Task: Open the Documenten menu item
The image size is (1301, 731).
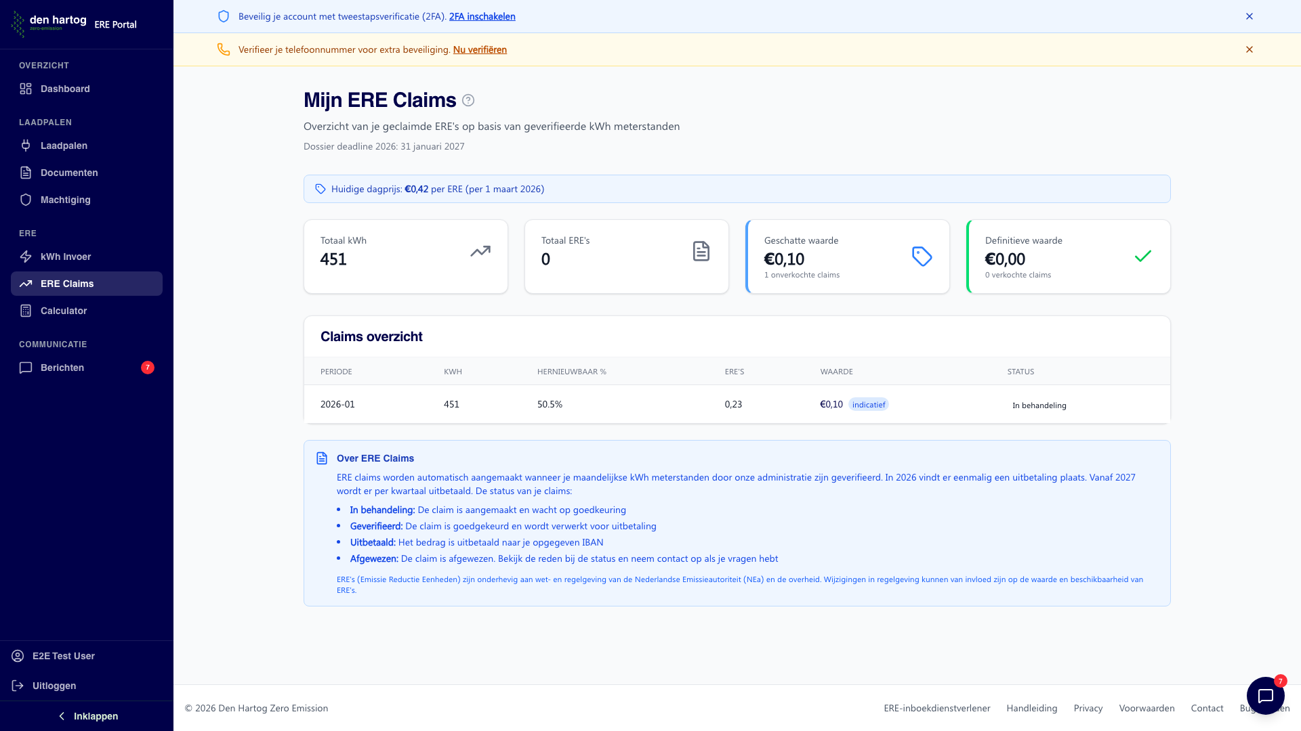Action: [x=68, y=173]
